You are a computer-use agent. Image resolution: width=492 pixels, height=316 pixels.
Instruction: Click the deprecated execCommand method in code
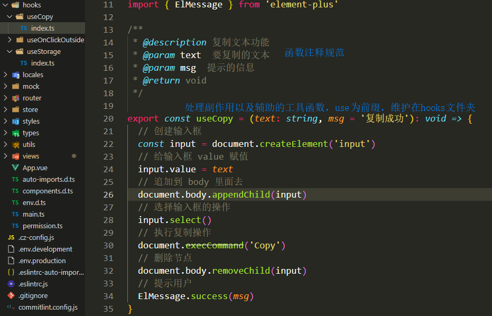215,245
